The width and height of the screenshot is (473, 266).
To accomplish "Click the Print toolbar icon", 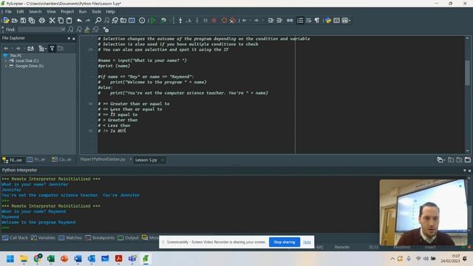I will tap(42, 21).
